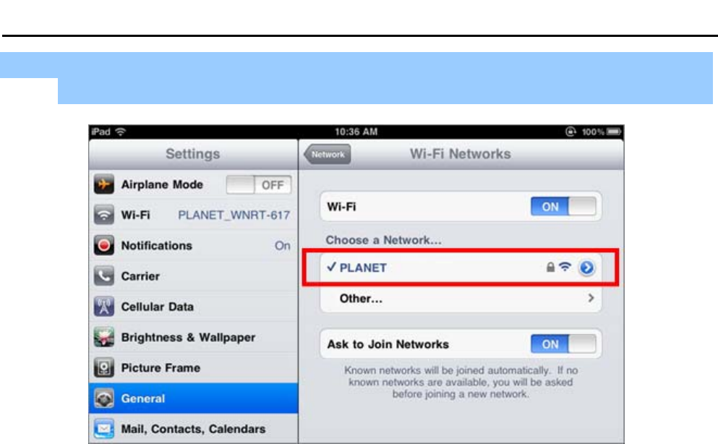Go back using the Network button
The width and height of the screenshot is (718, 444).
click(328, 154)
